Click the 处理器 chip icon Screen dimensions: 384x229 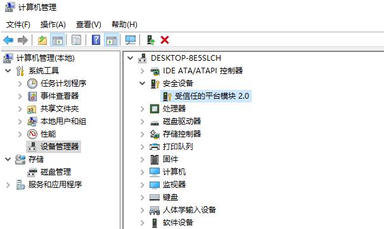155,109
